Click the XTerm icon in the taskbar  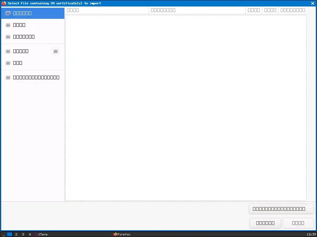36,234
